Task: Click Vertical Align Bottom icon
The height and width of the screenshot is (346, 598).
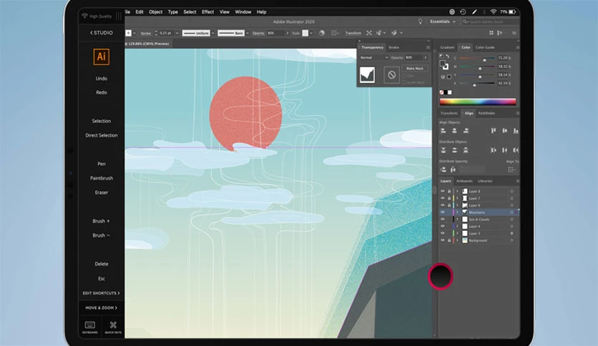Action: (516, 131)
